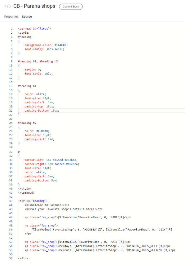Click the Weekends opening hours line
Viewport: 185px width, 262px height.
point(100,250)
